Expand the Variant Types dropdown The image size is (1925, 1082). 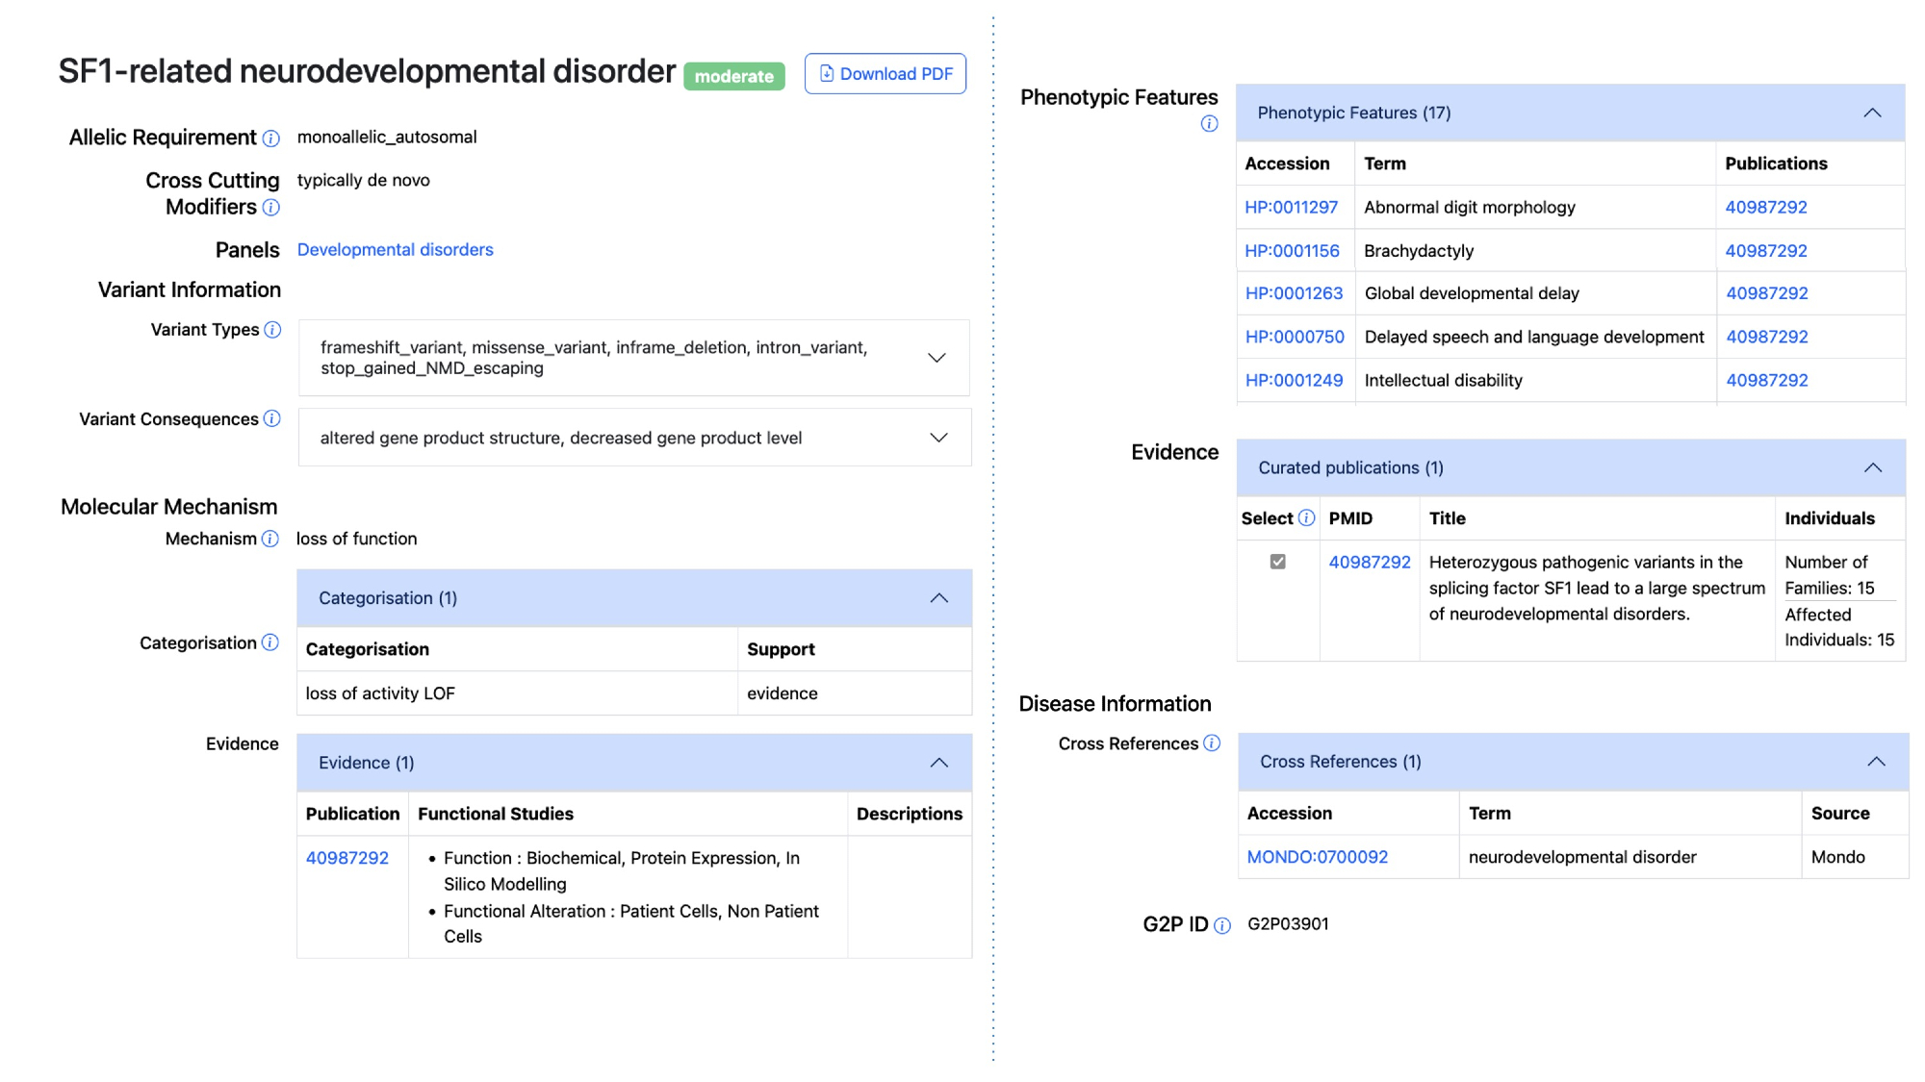937,358
